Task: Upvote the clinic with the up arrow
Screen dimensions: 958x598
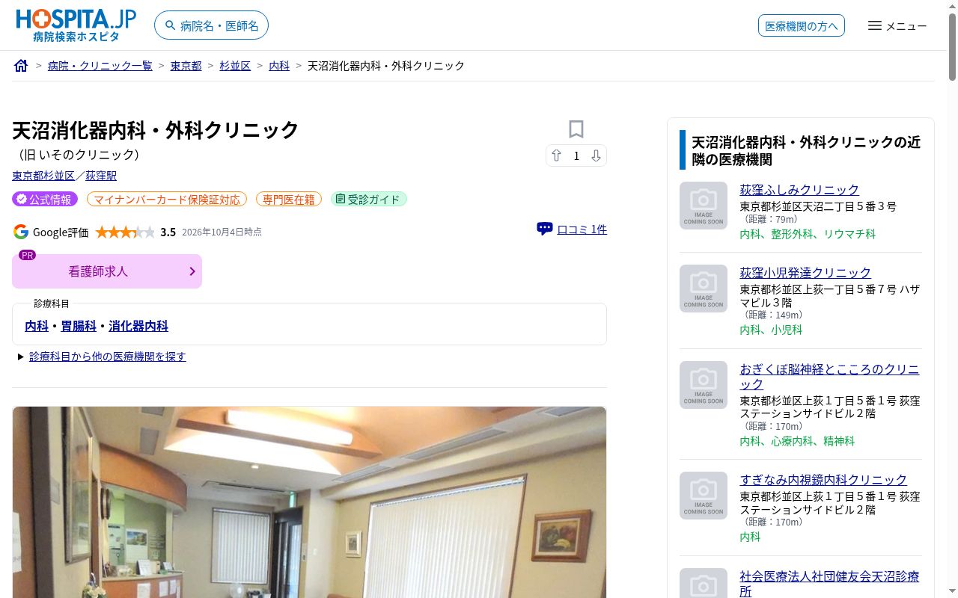Action: 556,155
